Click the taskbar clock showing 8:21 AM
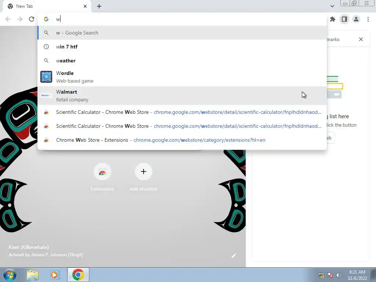The width and height of the screenshot is (376, 282). 357,275
